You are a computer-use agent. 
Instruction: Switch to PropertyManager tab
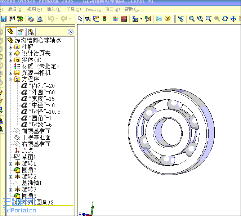pos(21,32)
